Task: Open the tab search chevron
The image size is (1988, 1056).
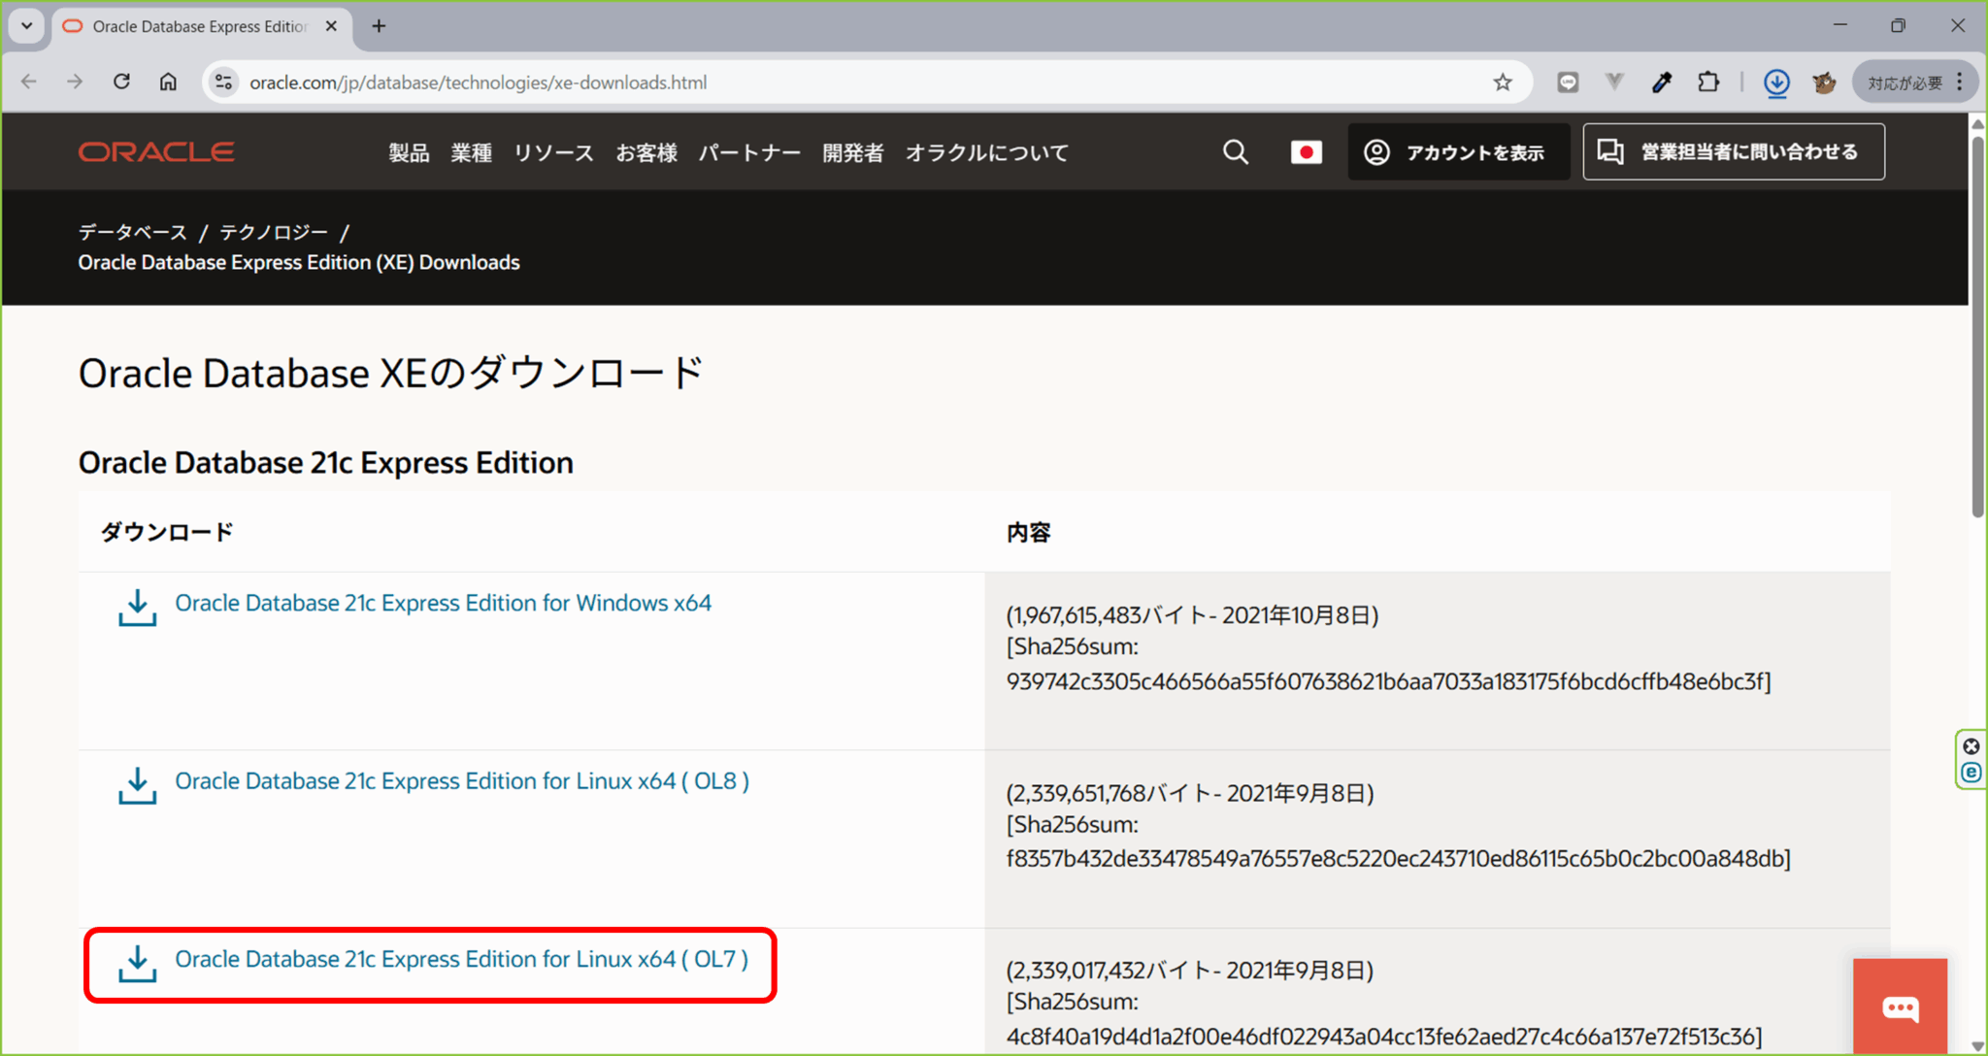Action: point(26,26)
